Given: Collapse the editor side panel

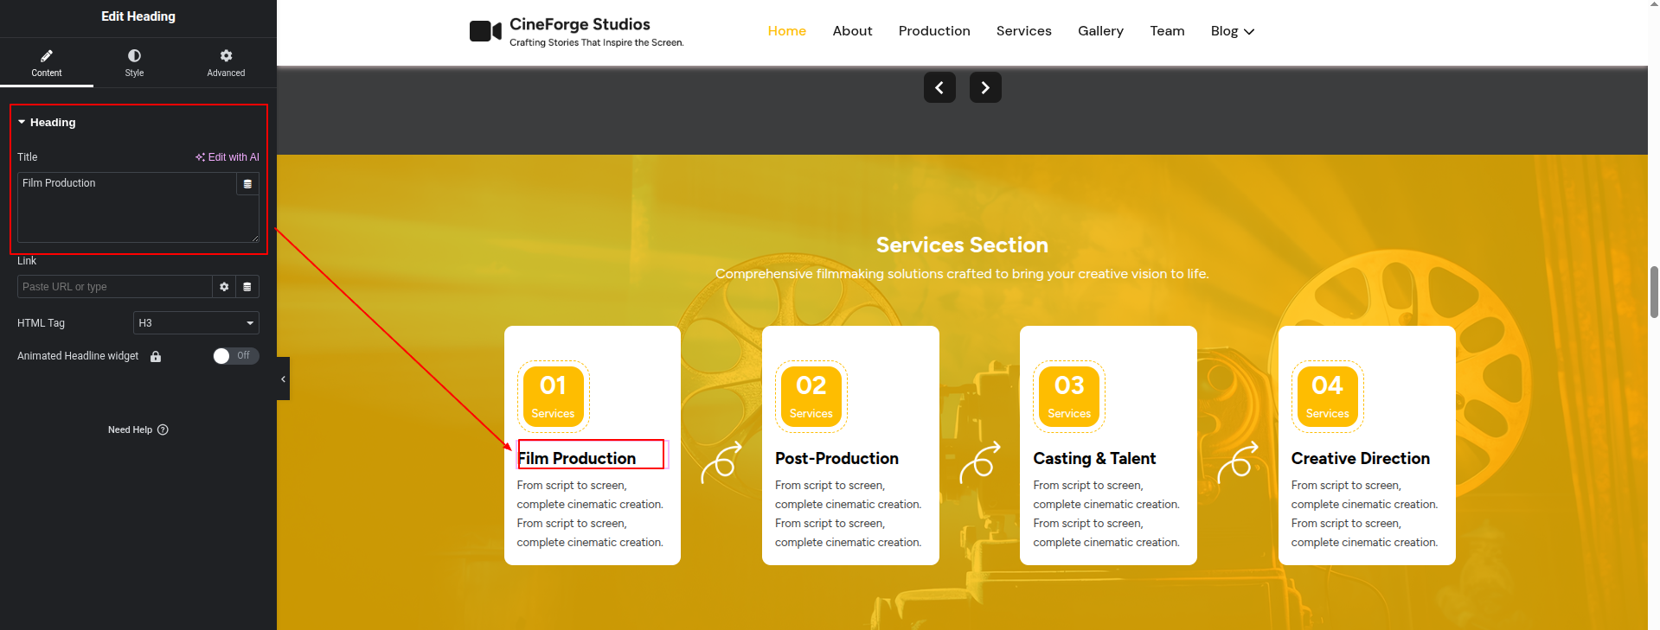Looking at the screenshot, I should coord(283,379).
